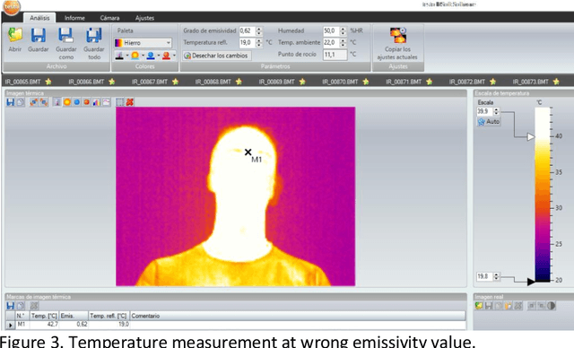Open the Hierro palette dropdown
This screenshot has width=574, height=348.
143,43
